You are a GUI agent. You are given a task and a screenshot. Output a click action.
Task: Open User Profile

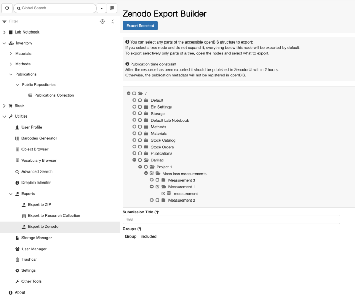click(32, 127)
